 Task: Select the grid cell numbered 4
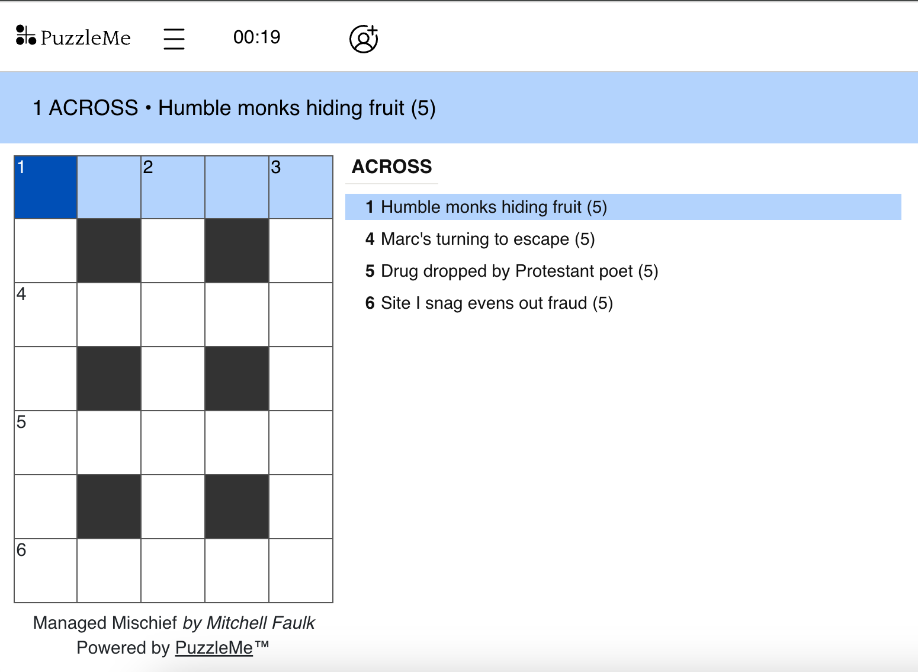[46, 315]
